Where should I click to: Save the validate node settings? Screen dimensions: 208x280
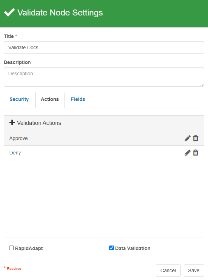(x=194, y=271)
